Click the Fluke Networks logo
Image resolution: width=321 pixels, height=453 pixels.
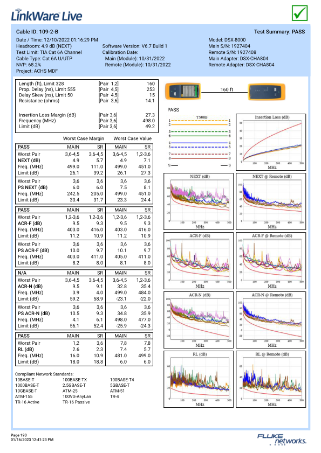(x=282, y=439)
